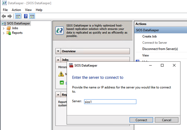187x130 pixels.
Task: Click the DataKeeper app icon in title bar
Action: (x=4, y=3)
